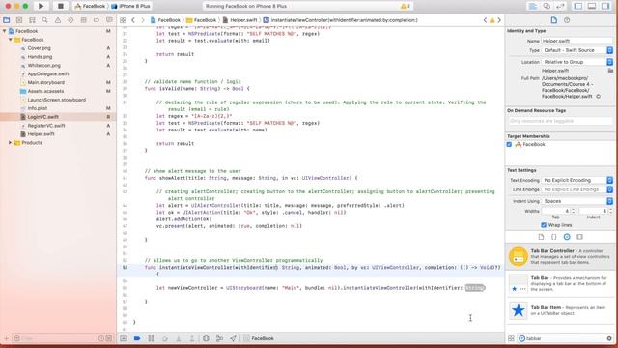Viewport: 618px width, 348px height.
Task: Open the Debug navigator
Action: pyautogui.click(x=84, y=20)
